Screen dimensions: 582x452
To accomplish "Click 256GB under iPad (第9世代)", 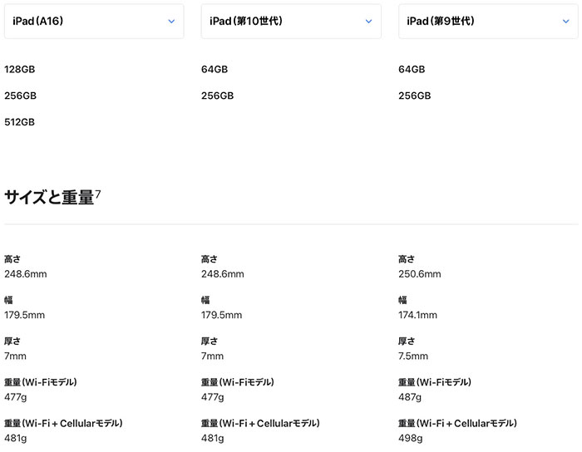I will (415, 96).
